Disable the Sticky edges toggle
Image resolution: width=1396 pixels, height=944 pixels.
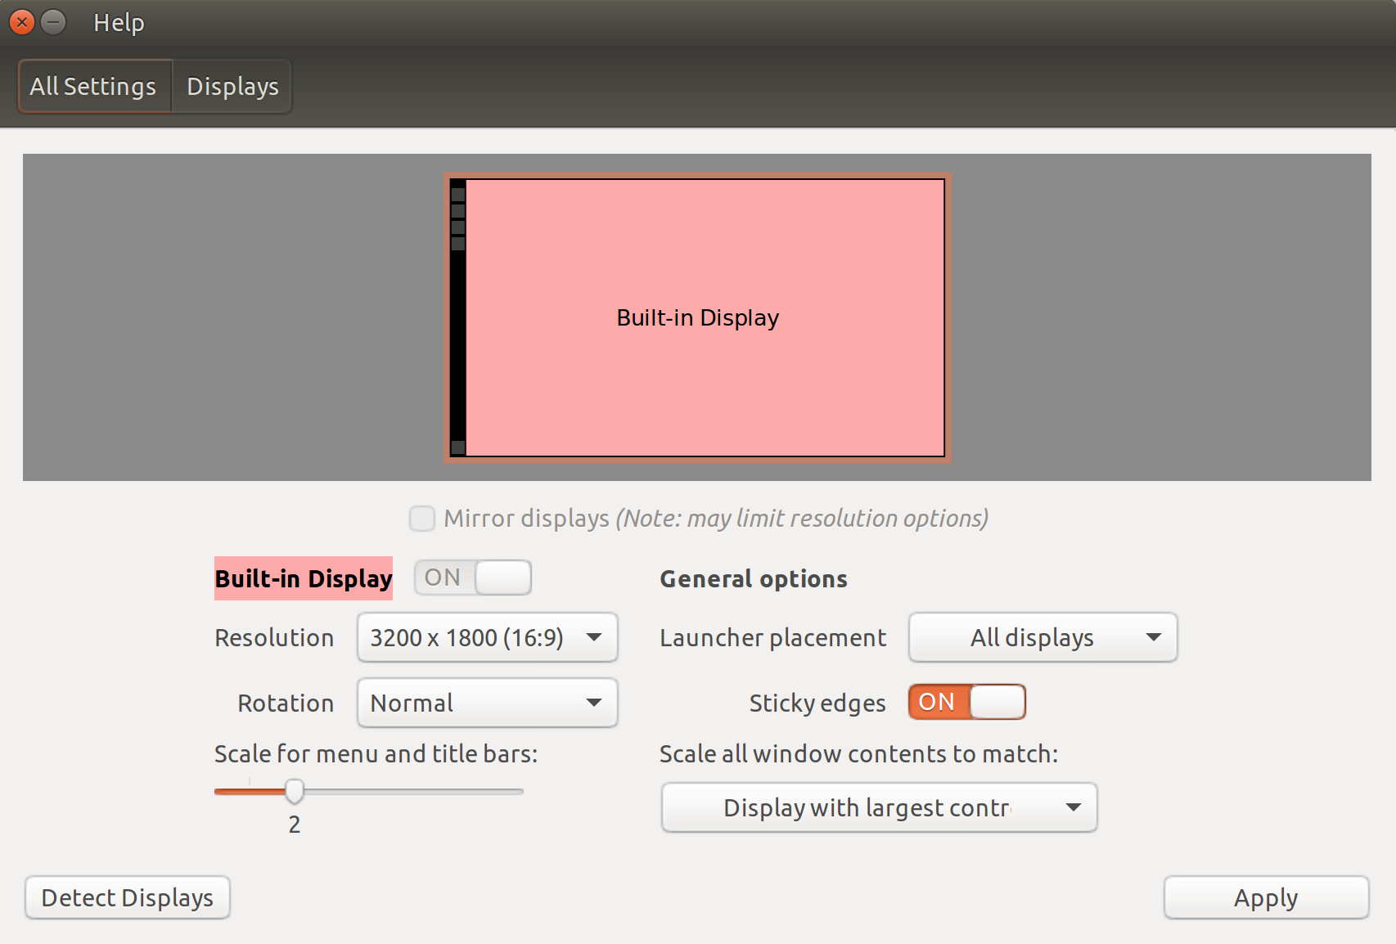click(x=966, y=702)
